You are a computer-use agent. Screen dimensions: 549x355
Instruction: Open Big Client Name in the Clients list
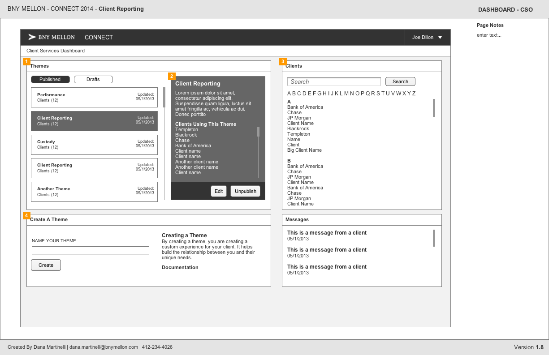(x=304, y=150)
